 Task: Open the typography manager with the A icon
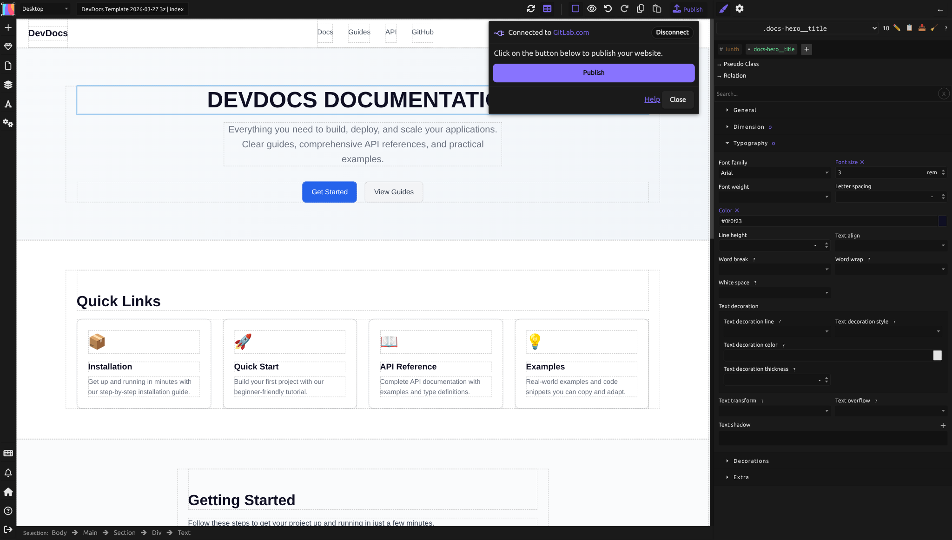point(8,104)
